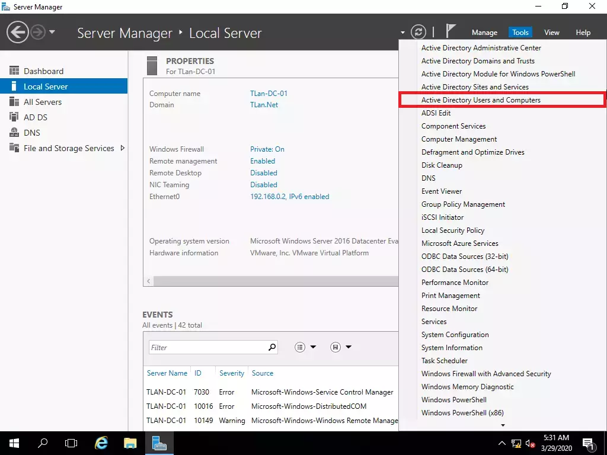This screenshot has width=607, height=455.
Task: Open the Help menu
Action: pyautogui.click(x=583, y=33)
